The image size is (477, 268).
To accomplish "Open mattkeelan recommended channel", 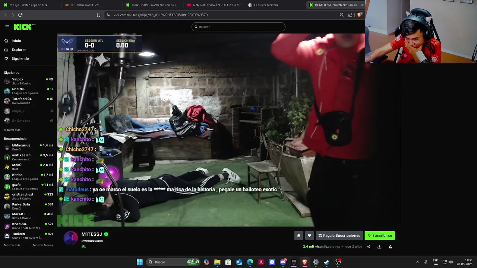I will coord(28,157).
